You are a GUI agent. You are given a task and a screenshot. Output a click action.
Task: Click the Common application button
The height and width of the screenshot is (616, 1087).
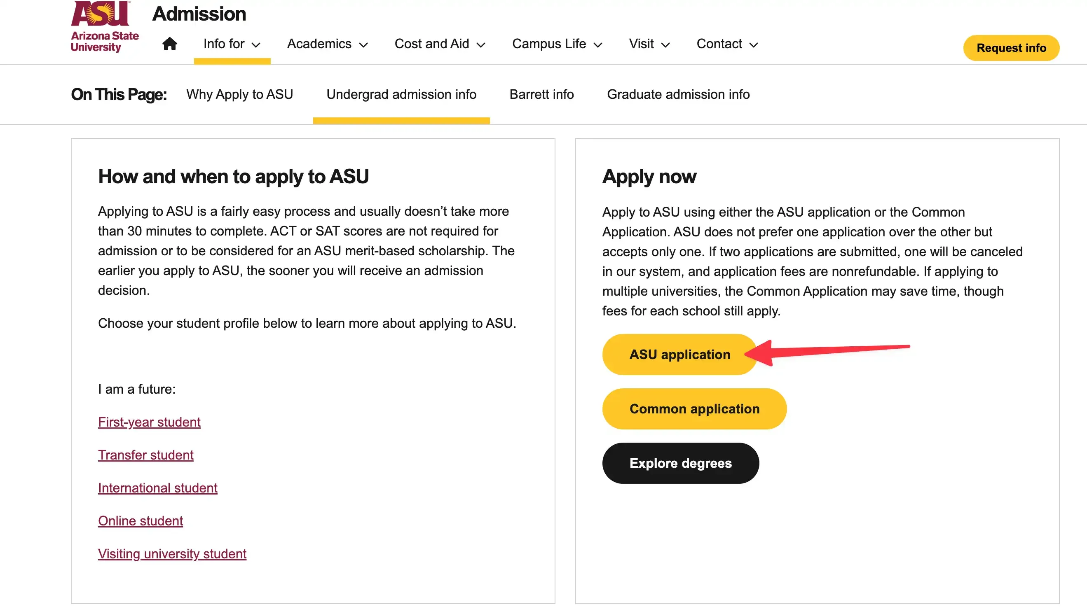point(694,409)
